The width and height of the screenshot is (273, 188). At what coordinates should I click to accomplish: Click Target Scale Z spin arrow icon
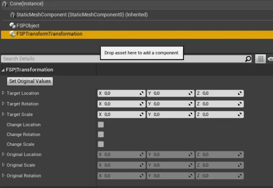pos(240,115)
